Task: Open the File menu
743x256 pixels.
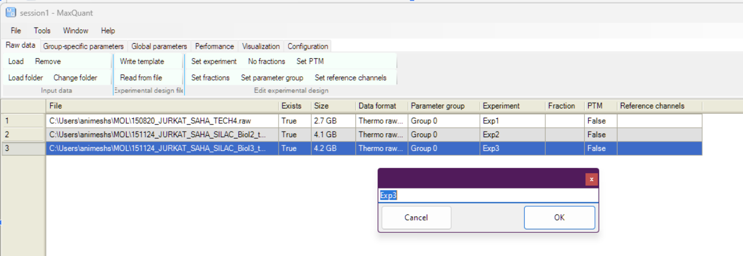Action: 16,31
